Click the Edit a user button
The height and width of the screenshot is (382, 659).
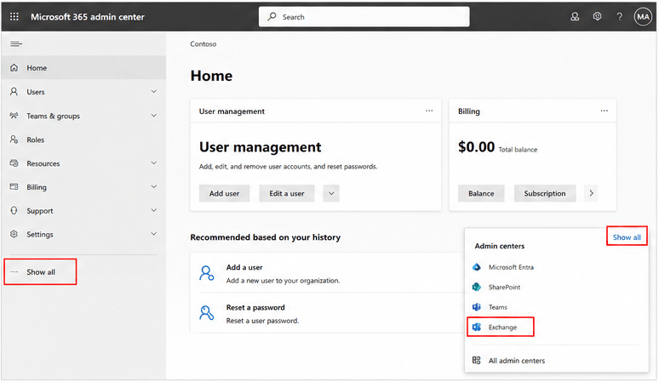coord(287,193)
